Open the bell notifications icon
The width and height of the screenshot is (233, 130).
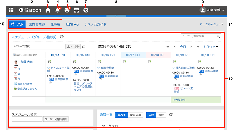57,10
